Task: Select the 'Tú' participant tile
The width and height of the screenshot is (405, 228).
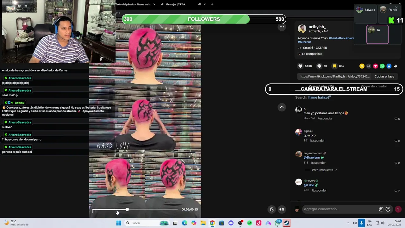Action: [x=377, y=35]
